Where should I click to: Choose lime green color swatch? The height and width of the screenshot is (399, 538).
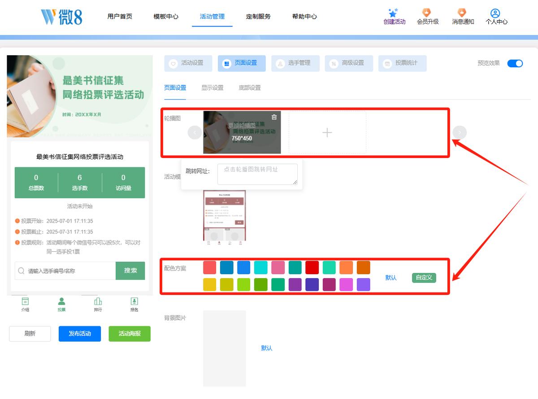pos(244,285)
